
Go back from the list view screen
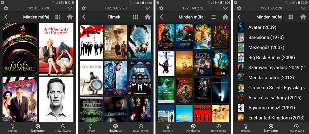[x=239, y=17]
